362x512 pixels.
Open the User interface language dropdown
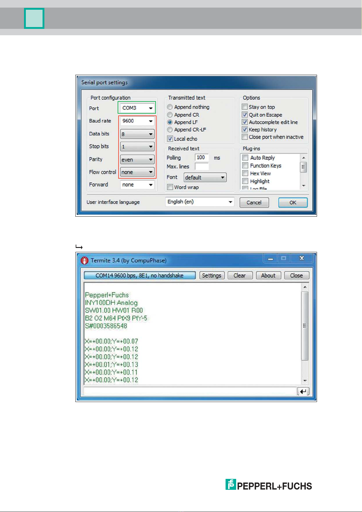tap(200, 202)
